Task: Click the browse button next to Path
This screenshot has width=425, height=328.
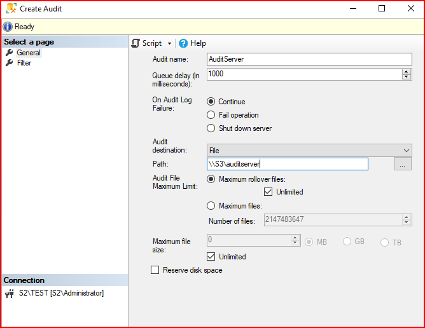Action: pyautogui.click(x=403, y=164)
